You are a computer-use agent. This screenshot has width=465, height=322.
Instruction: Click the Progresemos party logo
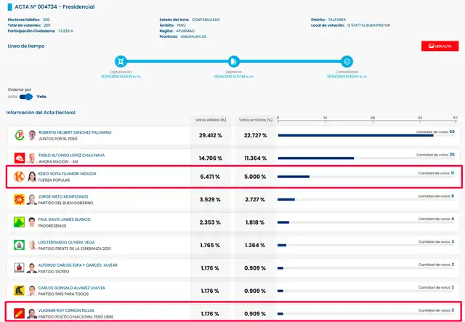(x=20, y=221)
